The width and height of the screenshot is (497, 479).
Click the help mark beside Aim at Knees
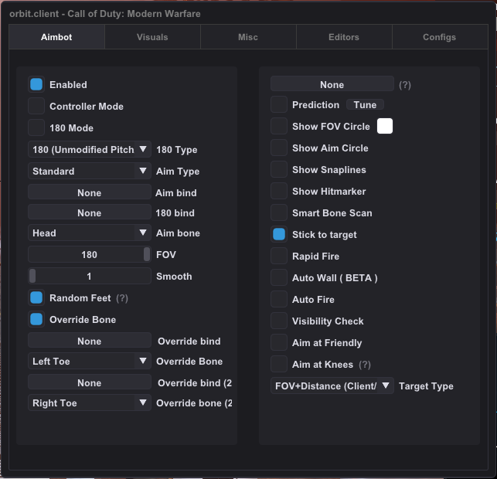pyautogui.click(x=365, y=365)
